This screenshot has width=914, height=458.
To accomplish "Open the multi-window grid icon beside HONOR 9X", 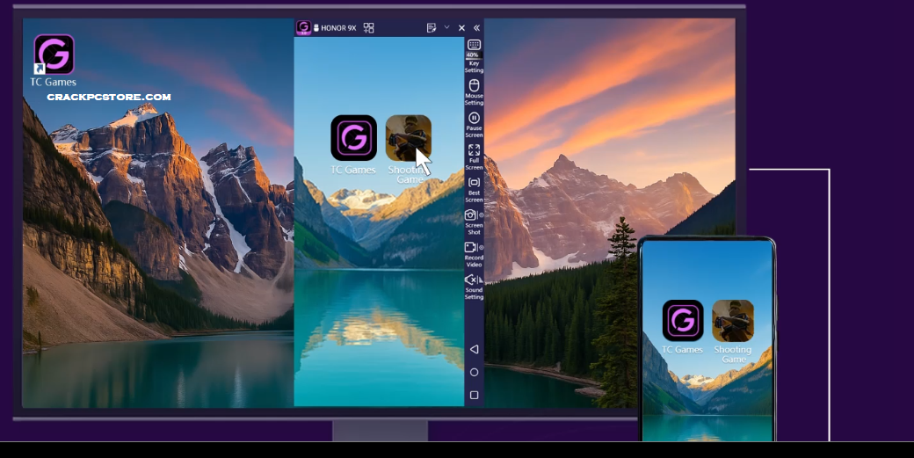I will pyautogui.click(x=369, y=28).
